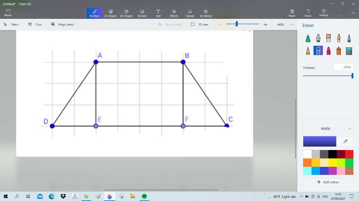Undo the last action
This screenshot has width=359, height=201.
[x=308, y=13]
